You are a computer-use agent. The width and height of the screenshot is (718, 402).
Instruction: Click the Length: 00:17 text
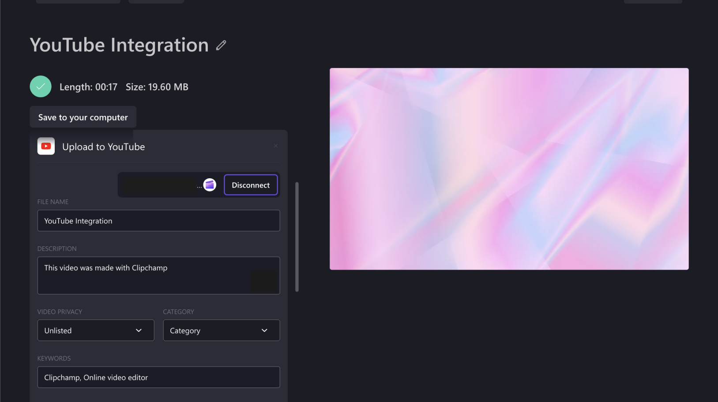[x=88, y=87]
